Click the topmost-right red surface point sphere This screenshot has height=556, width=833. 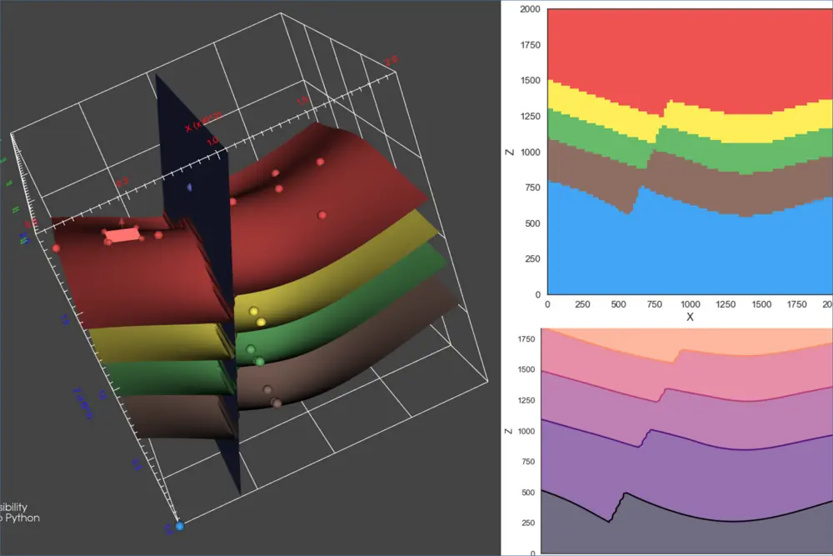pyautogui.click(x=320, y=162)
